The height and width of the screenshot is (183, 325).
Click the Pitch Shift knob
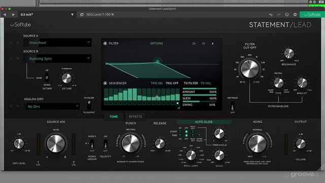[191, 155]
